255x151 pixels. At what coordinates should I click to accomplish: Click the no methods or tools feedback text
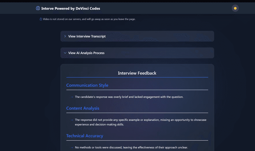pos(131,148)
